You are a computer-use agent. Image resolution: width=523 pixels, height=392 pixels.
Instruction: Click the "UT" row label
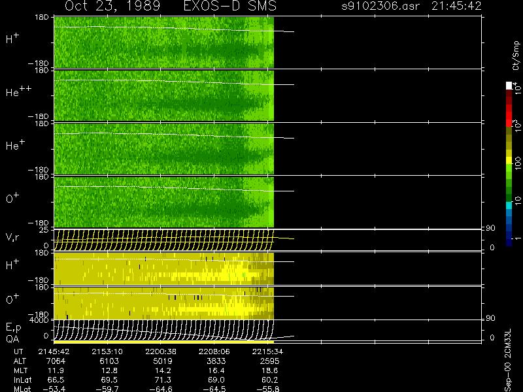point(18,351)
